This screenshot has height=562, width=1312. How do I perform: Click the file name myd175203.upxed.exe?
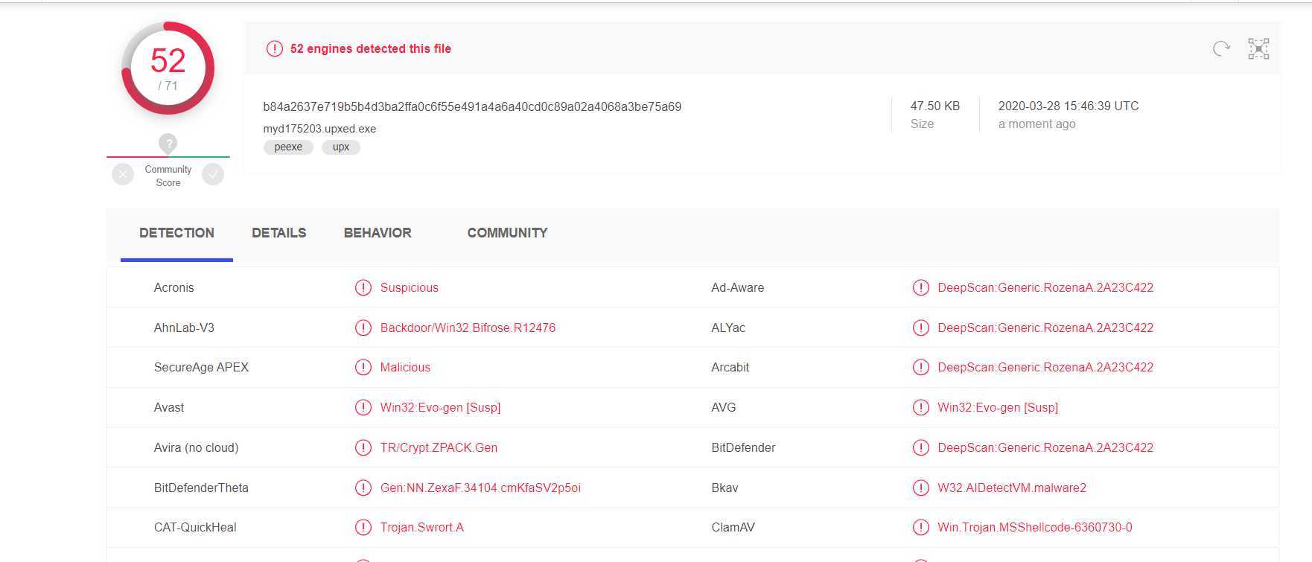pyautogui.click(x=319, y=129)
